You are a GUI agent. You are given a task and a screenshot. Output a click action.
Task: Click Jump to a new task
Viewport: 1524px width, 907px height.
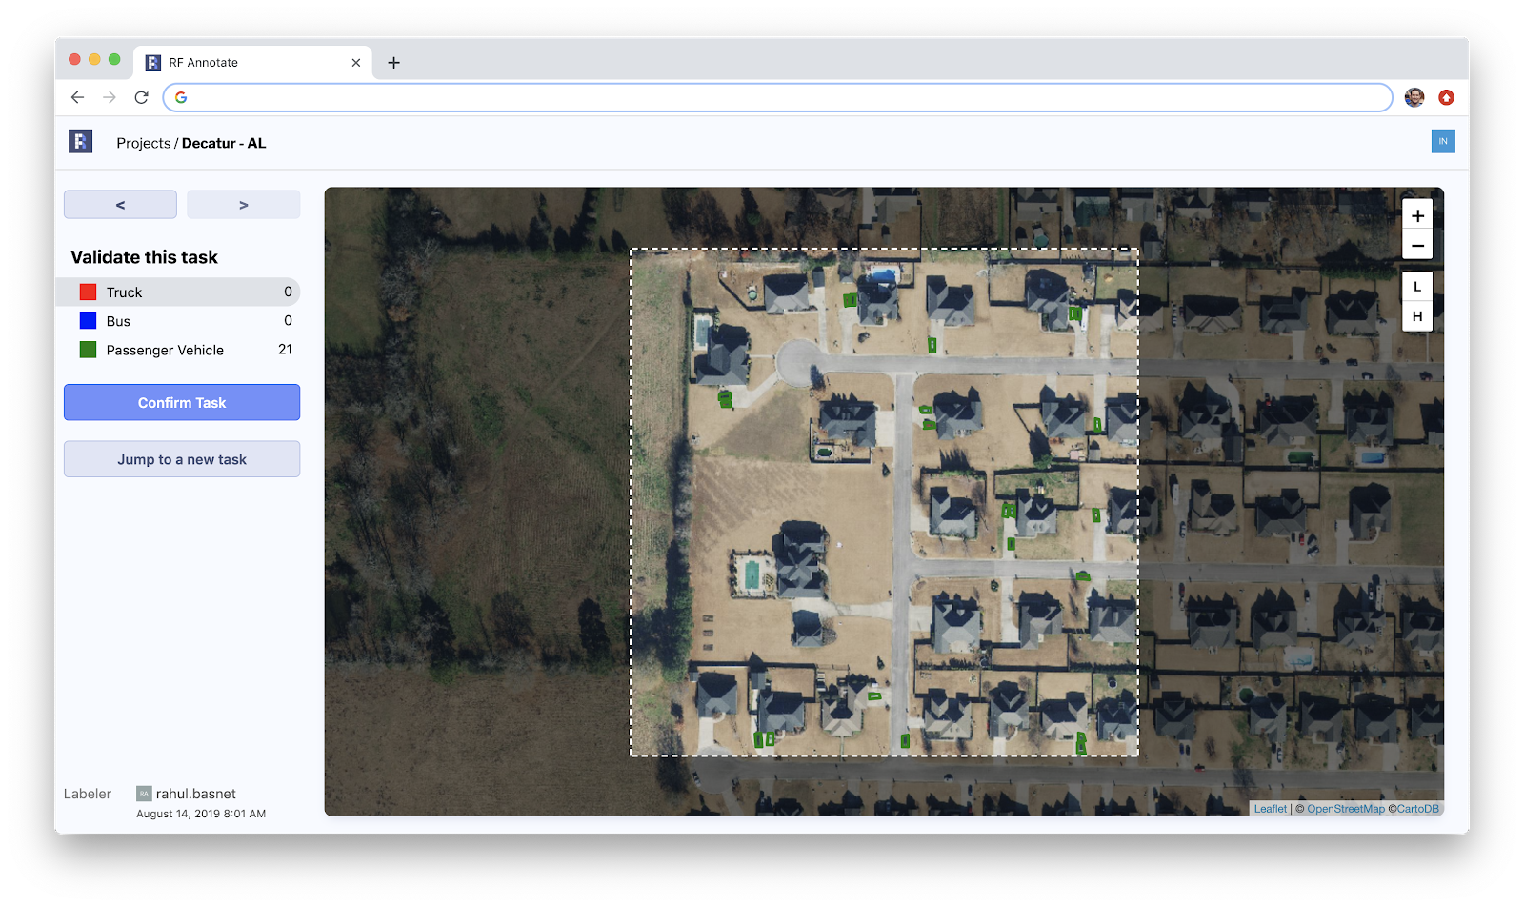pos(182,459)
